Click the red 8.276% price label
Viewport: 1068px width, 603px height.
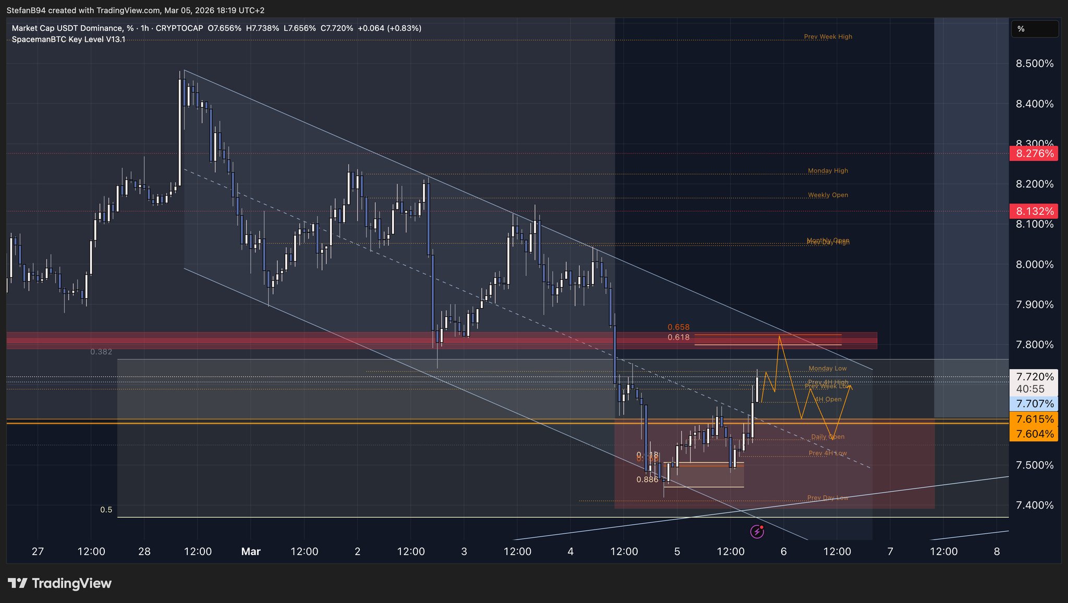pos(1034,154)
